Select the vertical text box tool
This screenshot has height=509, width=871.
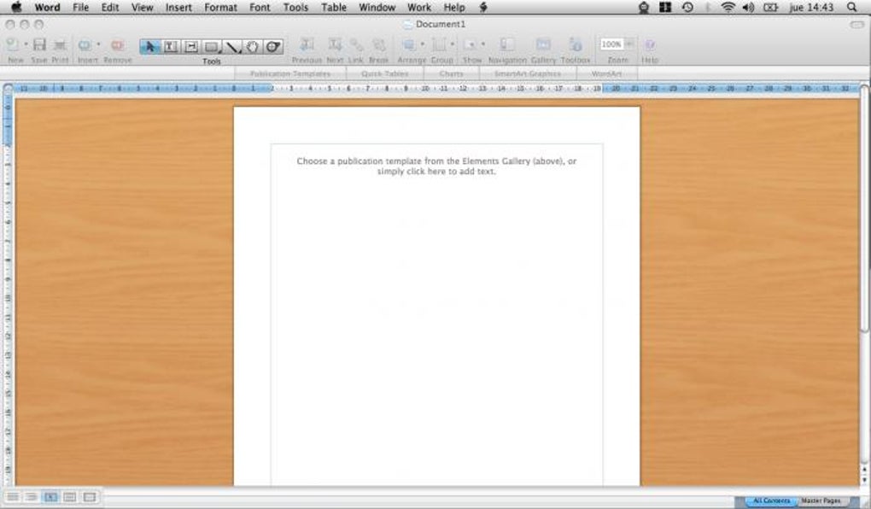tap(190, 47)
